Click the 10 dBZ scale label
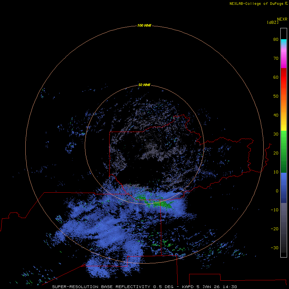The height and width of the screenshot is (289, 289). [x=276, y=172]
